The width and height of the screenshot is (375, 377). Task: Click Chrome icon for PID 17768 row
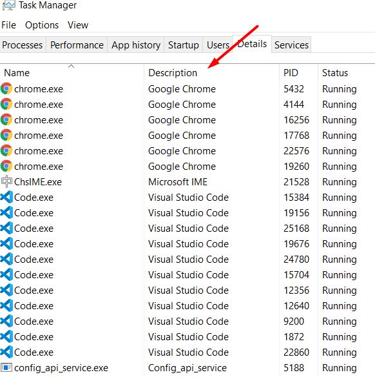click(6, 136)
